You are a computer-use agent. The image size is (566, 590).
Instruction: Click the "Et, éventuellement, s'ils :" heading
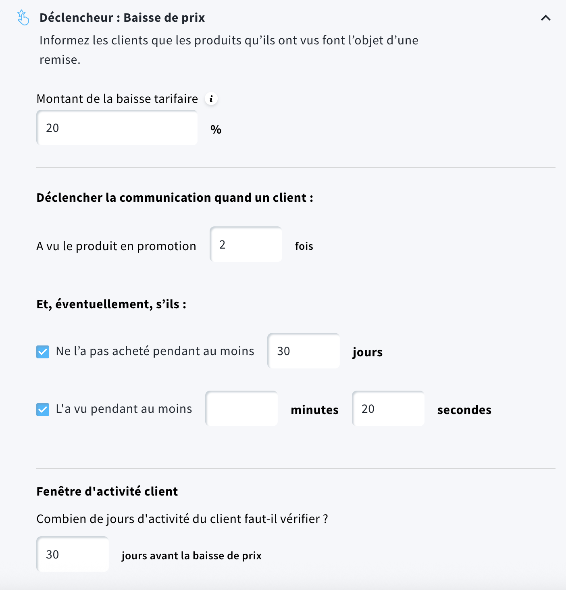pos(111,304)
